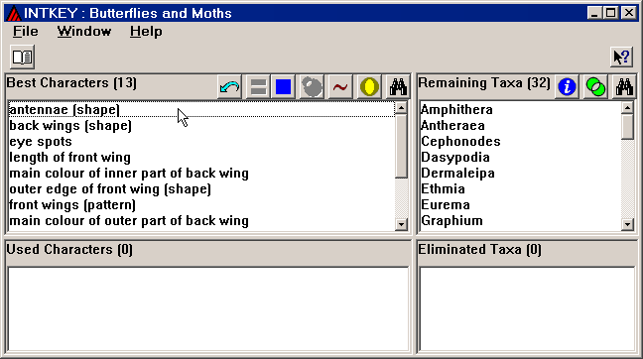Select 'main colour of outer part of back wing'
The image size is (643, 359).
[x=201, y=221]
